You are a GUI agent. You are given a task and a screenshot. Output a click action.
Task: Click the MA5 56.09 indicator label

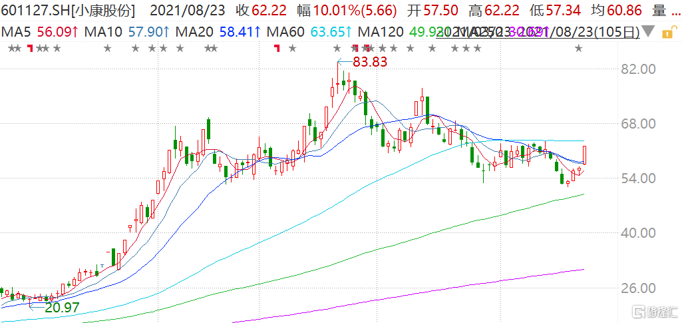(41, 32)
